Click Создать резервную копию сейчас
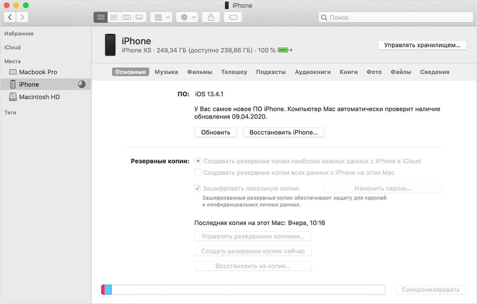The width and height of the screenshot is (477, 304). 253,251
